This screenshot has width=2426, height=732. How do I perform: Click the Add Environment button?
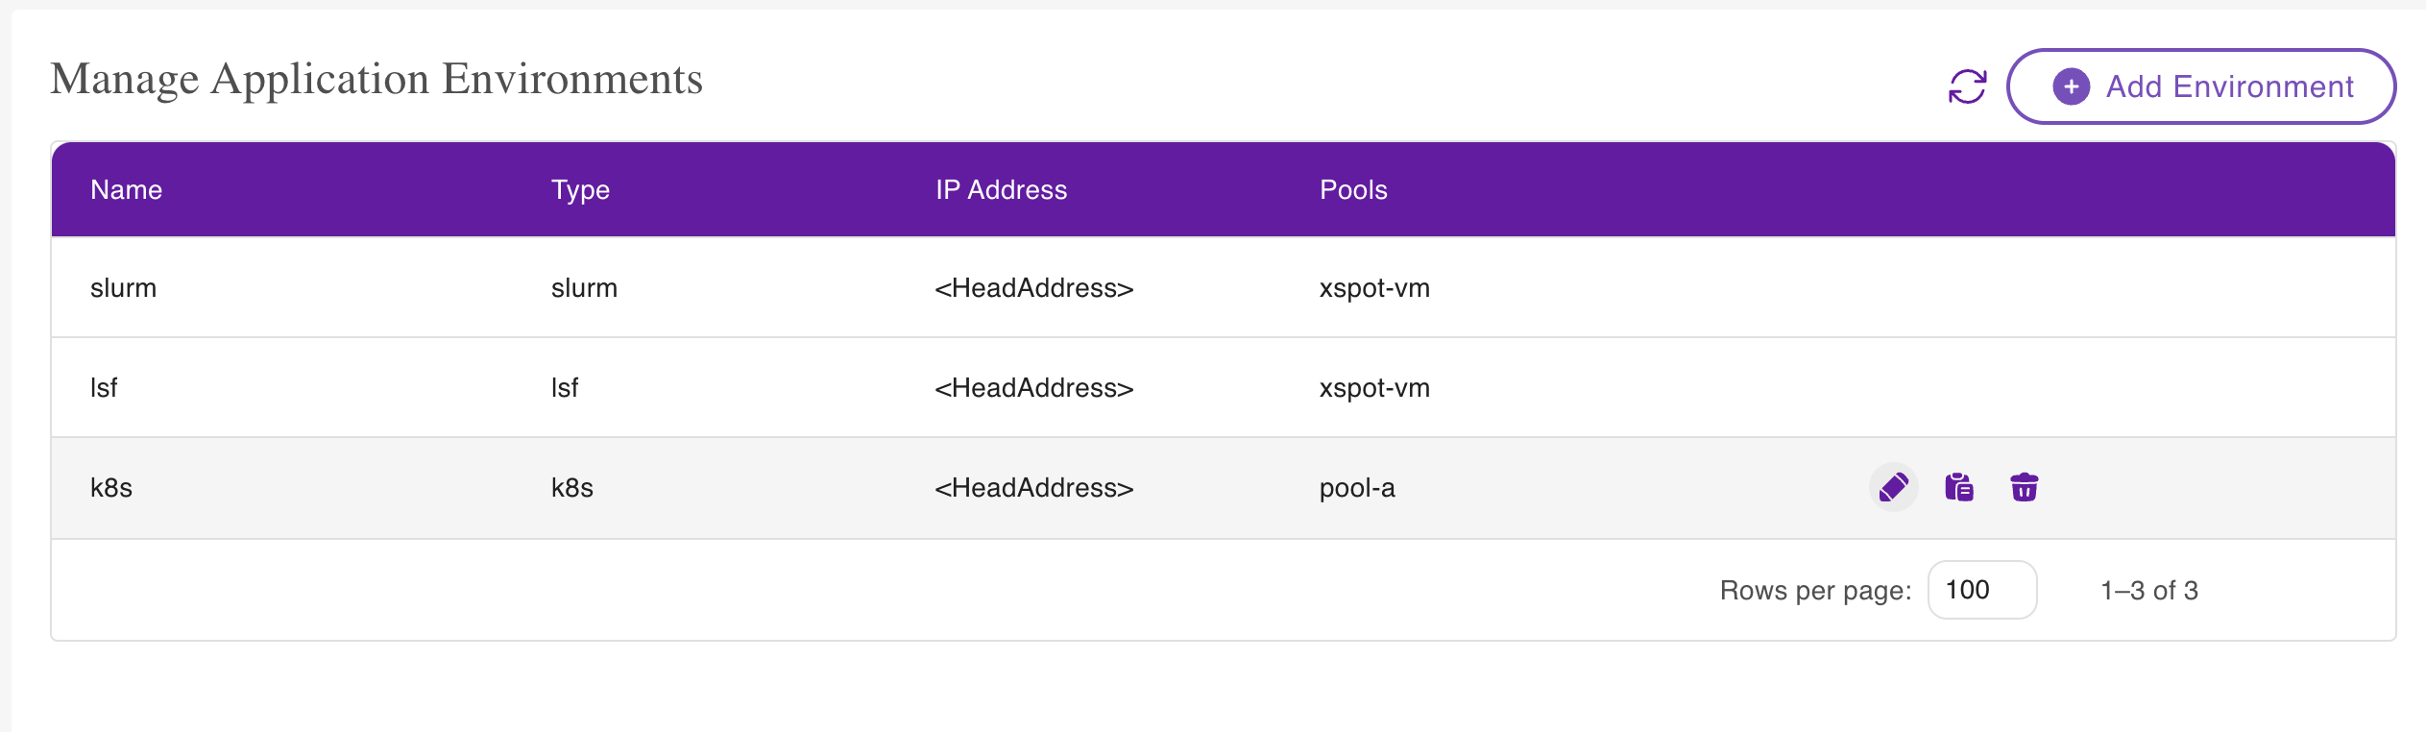pyautogui.click(x=2200, y=86)
